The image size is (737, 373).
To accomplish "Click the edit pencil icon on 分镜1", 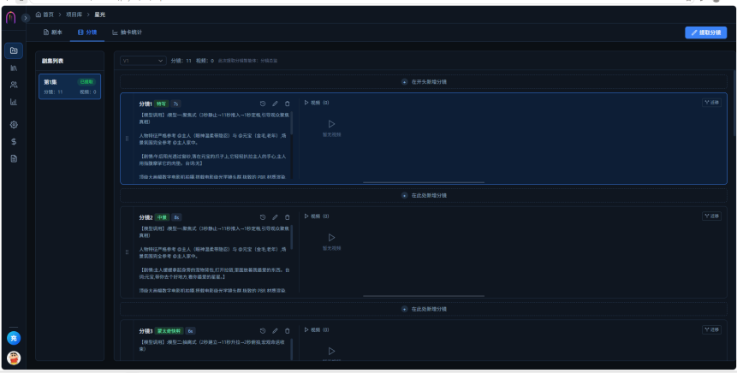I will [x=275, y=104].
